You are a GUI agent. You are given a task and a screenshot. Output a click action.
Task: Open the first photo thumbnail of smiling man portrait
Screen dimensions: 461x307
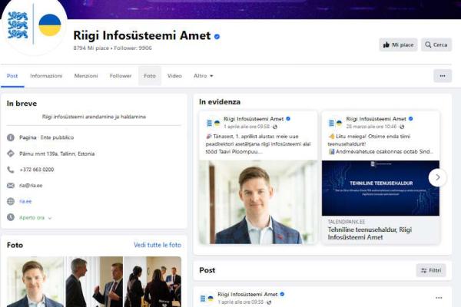point(35,282)
